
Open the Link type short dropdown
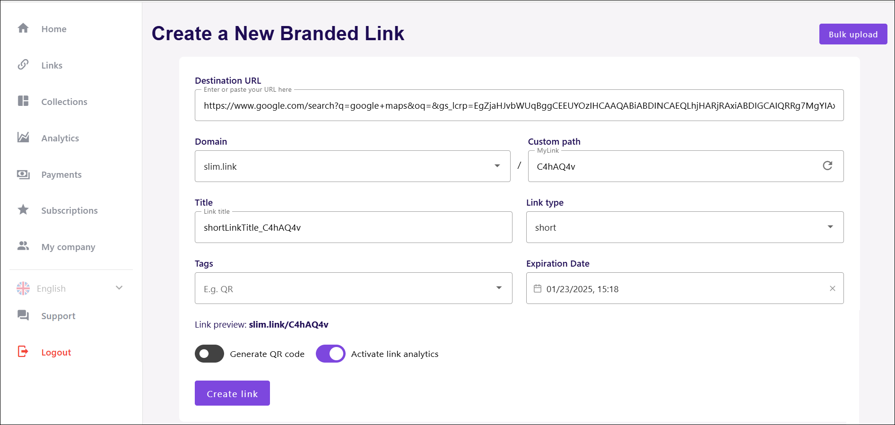pos(685,227)
